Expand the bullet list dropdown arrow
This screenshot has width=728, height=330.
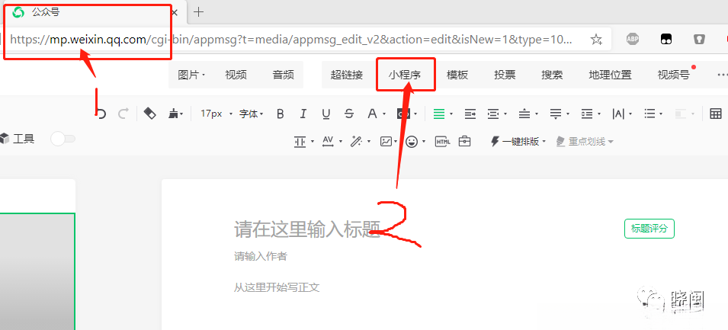(661, 114)
